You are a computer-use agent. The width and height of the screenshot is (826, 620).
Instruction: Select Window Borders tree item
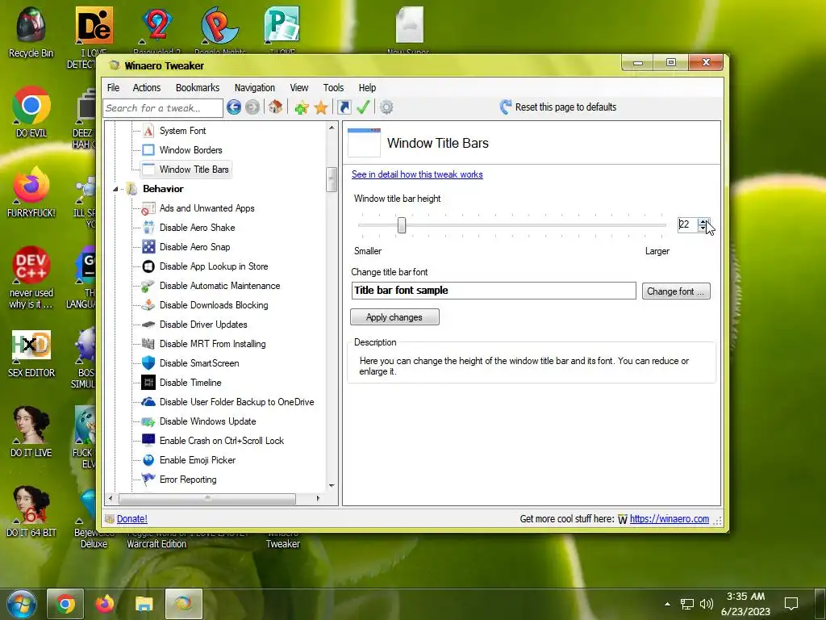pyautogui.click(x=190, y=150)
